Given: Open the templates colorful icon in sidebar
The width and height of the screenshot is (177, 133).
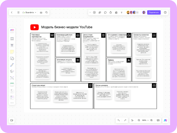Looking at the screenshot, I should (x=12, y=31).
